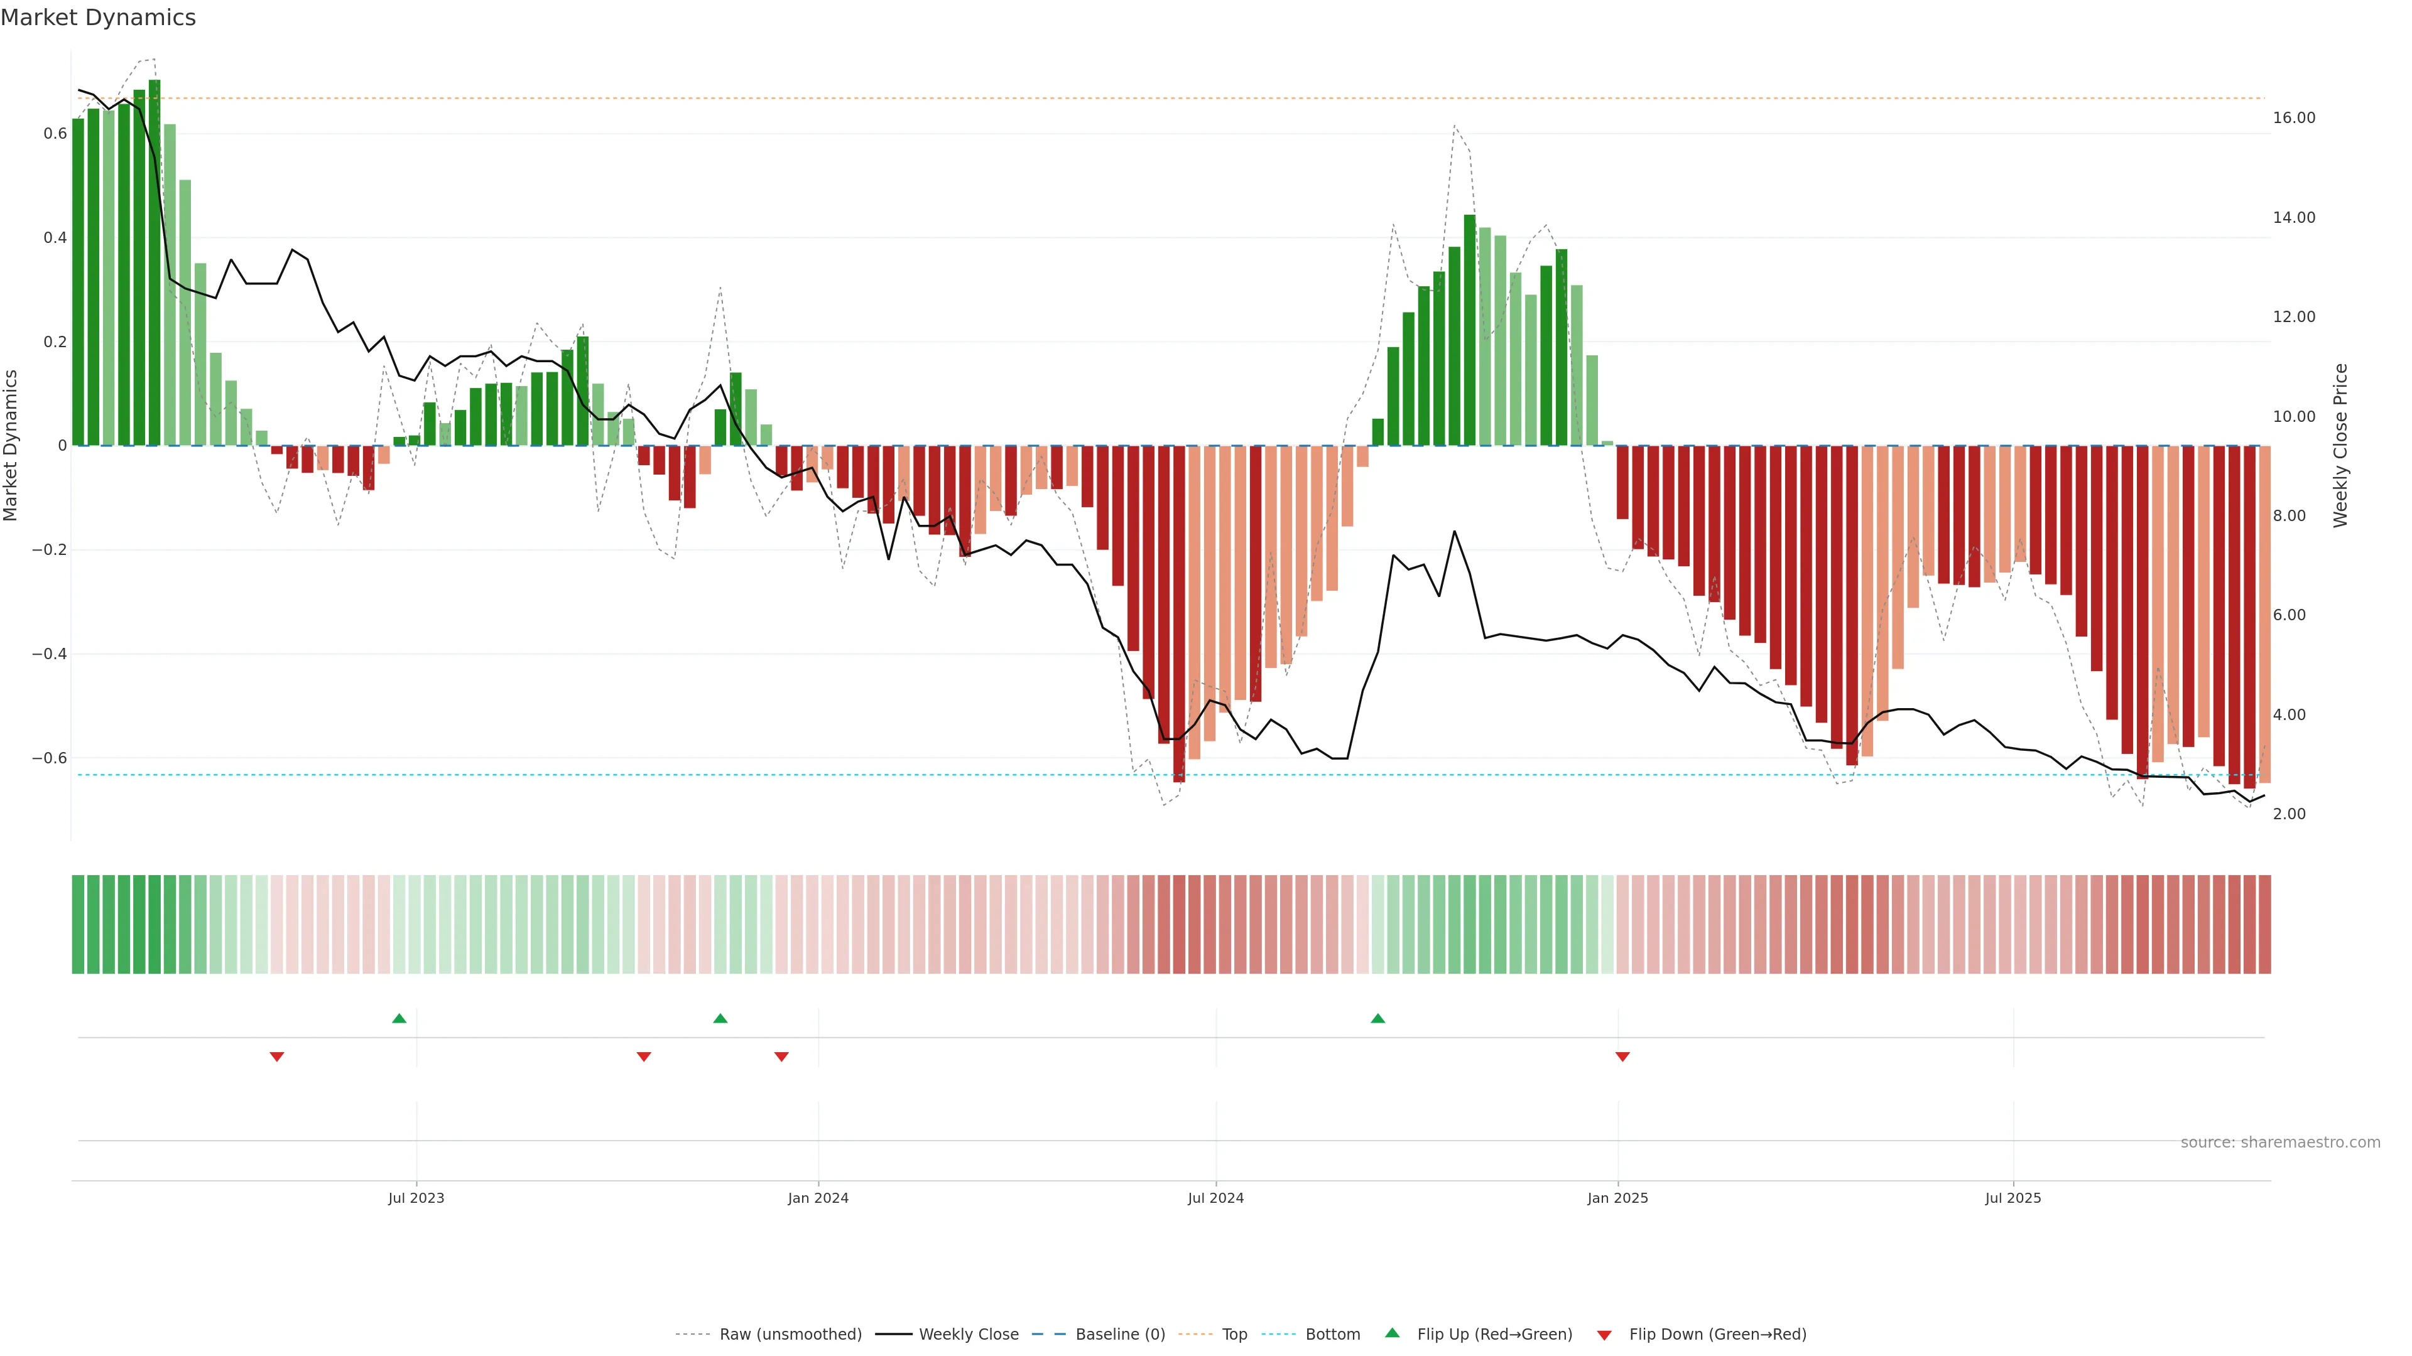Click the Flip Down marker at Jan 2025
The width and height of the screenshot is (2412, 1356).
point(1622,1057)
